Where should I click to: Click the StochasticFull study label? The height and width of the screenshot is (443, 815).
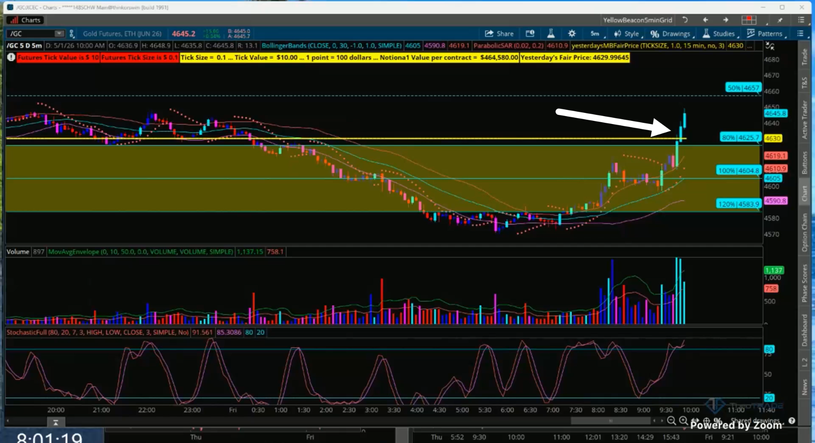[97, 332]
